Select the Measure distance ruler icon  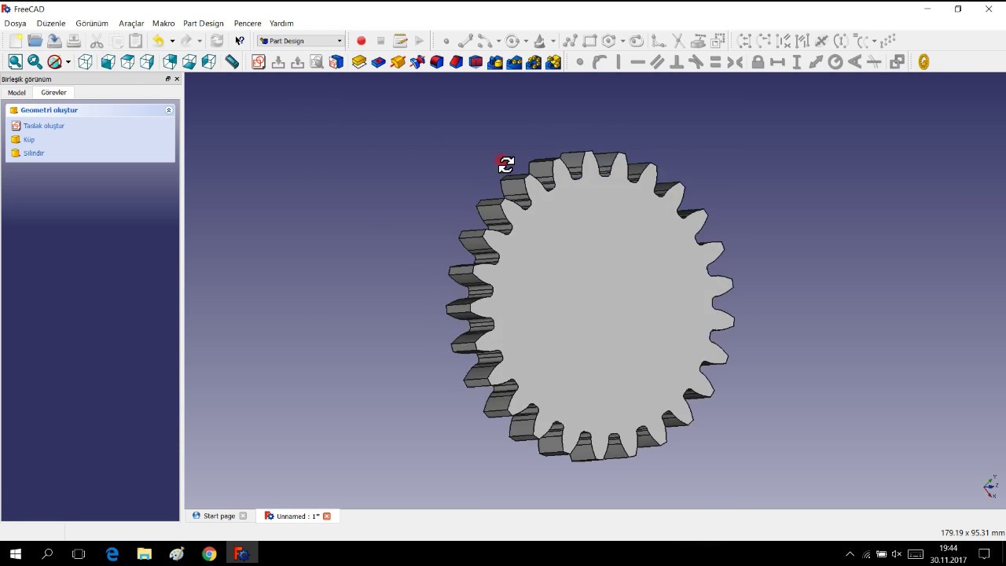tap(232, 62)
